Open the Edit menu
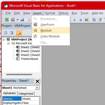 (17, 13)
